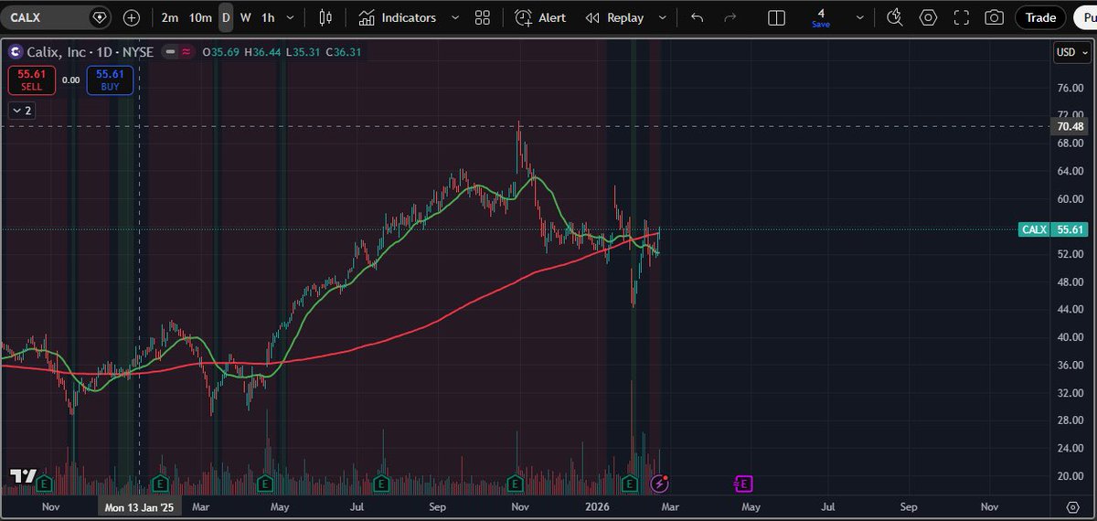Toggle the indicator legend showing 2 indicators

pyautogui.click(x=21, y=111)
